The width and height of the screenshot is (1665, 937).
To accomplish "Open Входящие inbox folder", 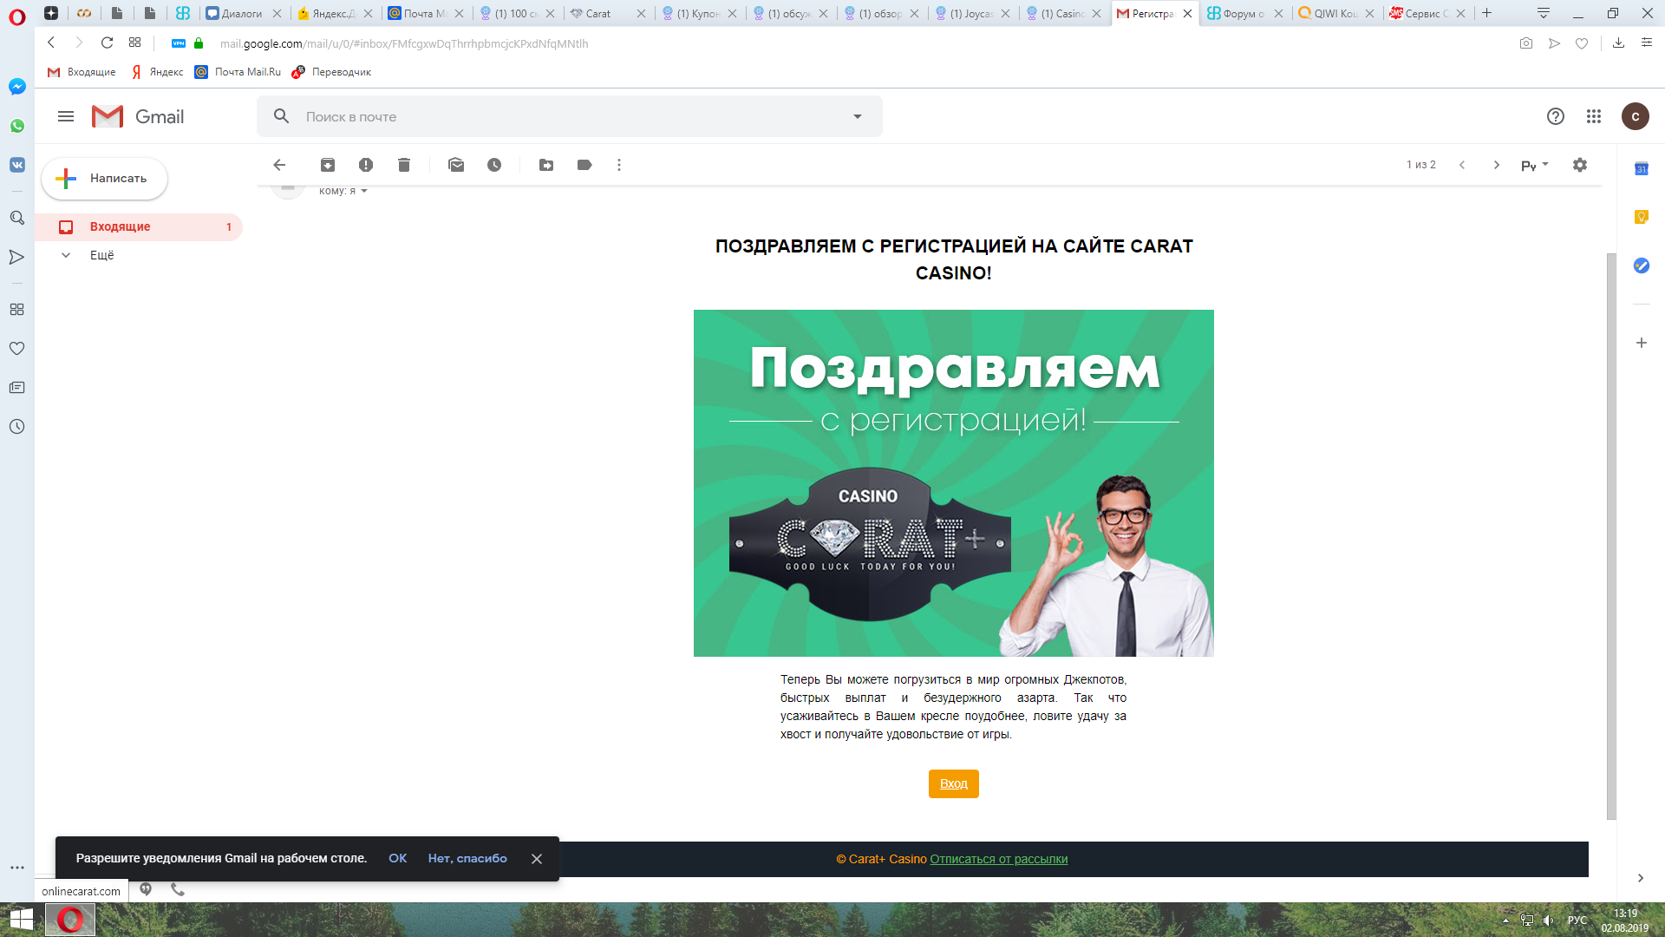I will [139, 226].
